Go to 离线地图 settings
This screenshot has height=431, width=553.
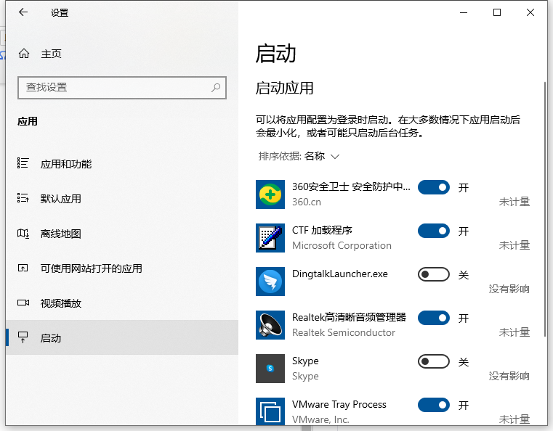coord(60,234)
